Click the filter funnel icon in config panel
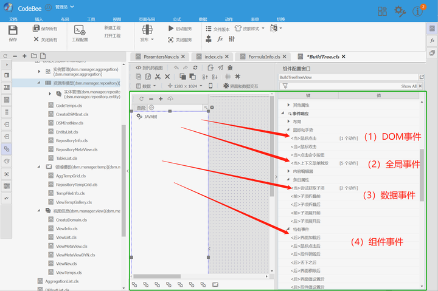The height and width of the screenshot is (291, 438). [285, 86]
